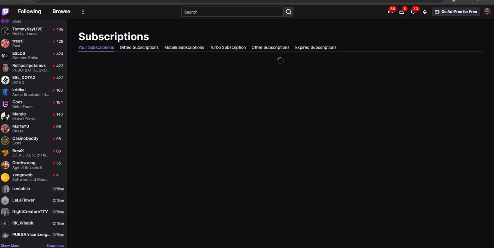
Task: Open trausi channel avatar
Action: click(5, 44)
